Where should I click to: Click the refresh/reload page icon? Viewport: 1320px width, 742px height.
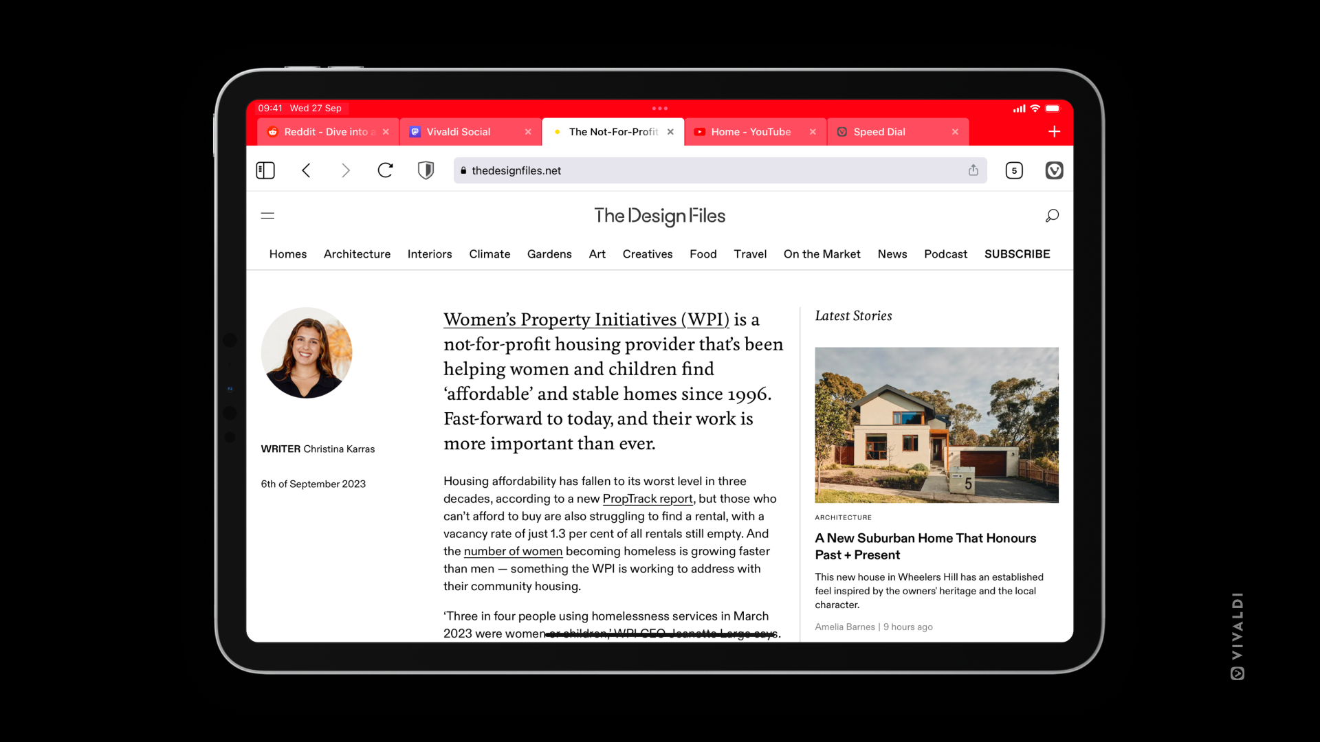(384, 170)
